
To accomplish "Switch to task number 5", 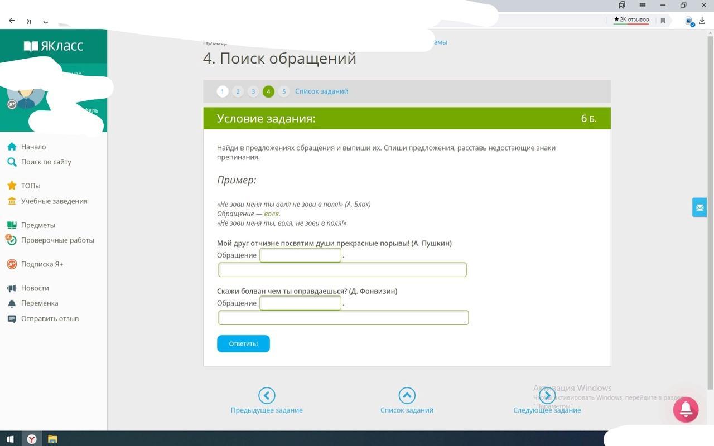I will pyautogui.click(x=284, y=91).
